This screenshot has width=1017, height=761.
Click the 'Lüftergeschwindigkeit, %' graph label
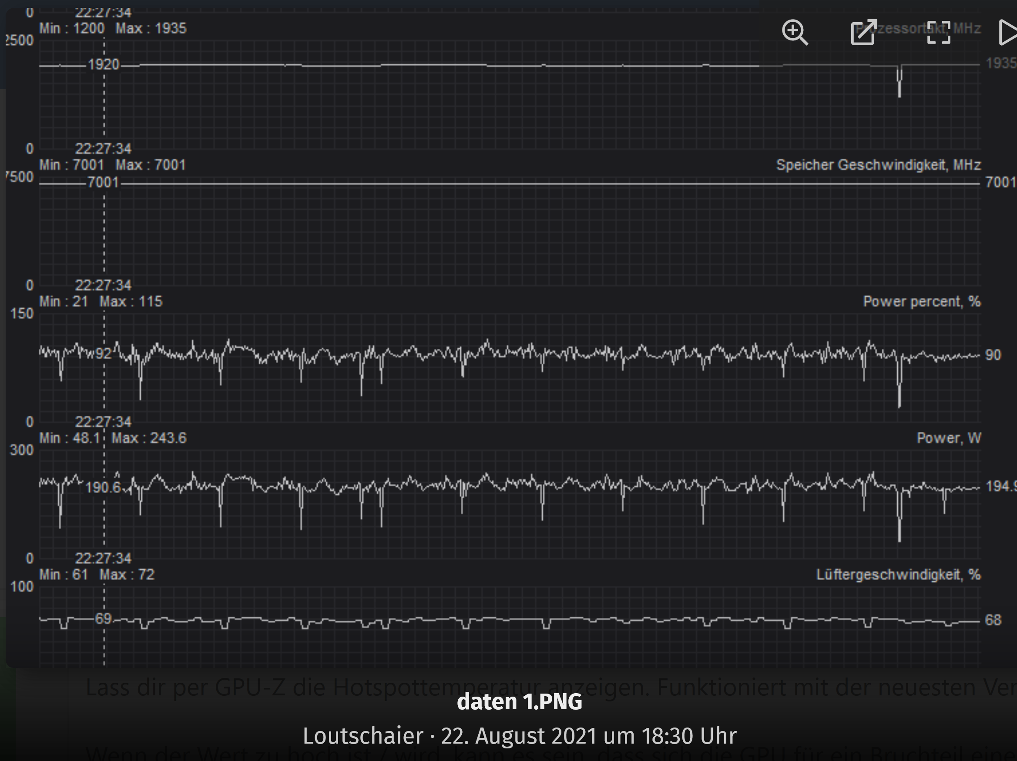[x=898, y=574]
